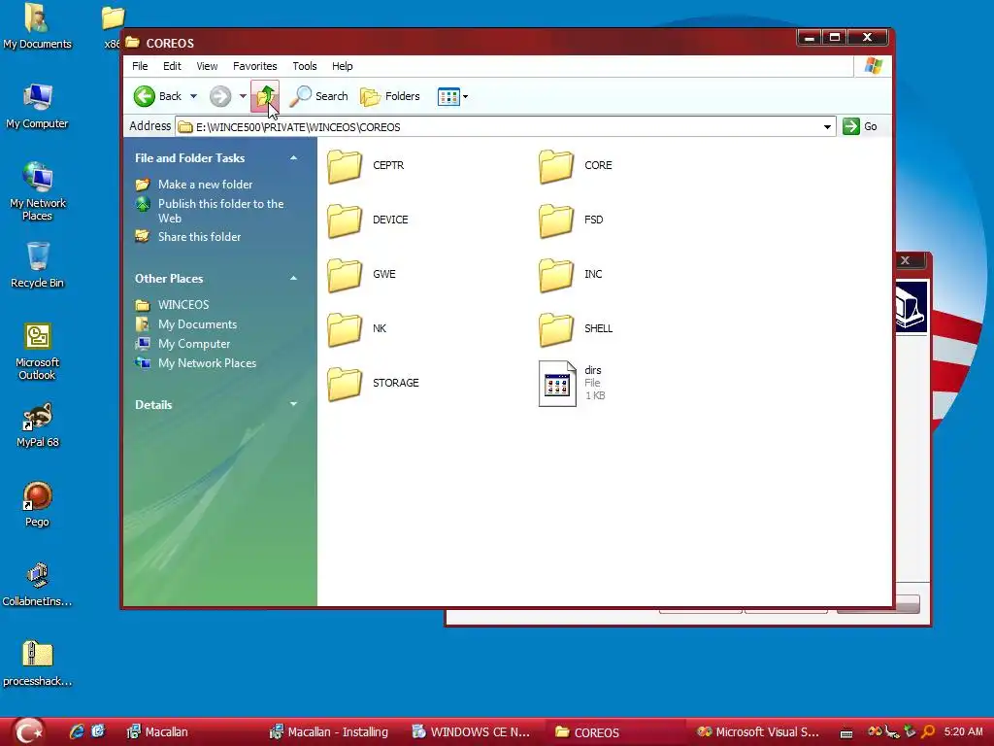Switch to Microsoft Visual S... taskbar button

pyautogui.click(x=757, y=732)
